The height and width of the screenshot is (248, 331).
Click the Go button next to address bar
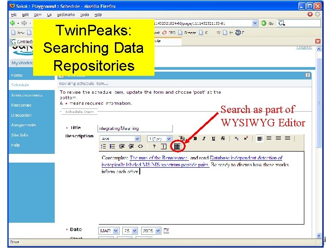[x=271, y=23]
